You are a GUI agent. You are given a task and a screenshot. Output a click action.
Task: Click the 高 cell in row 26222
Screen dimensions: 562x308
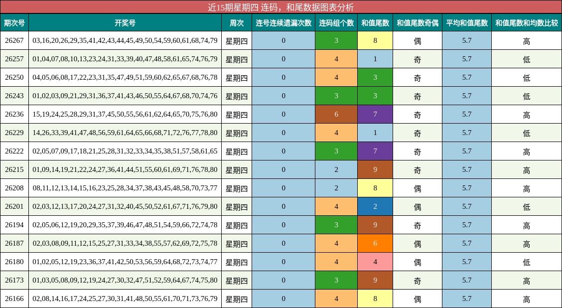pos(527,152)
